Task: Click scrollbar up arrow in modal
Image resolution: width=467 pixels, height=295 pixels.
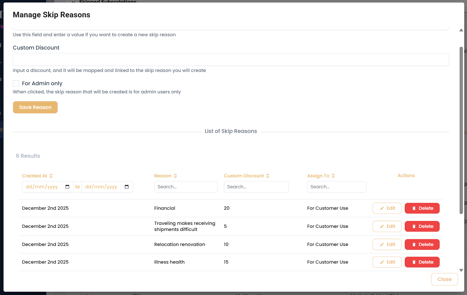Action: (461, 30)
